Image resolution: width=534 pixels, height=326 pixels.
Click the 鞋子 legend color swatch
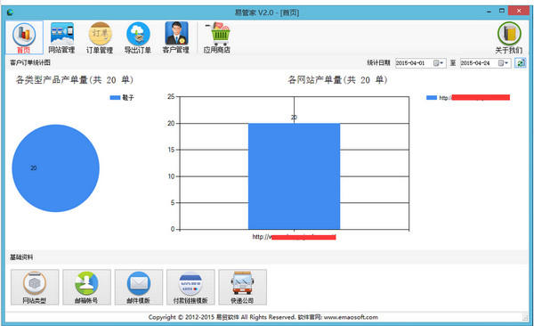pos(115,97)
